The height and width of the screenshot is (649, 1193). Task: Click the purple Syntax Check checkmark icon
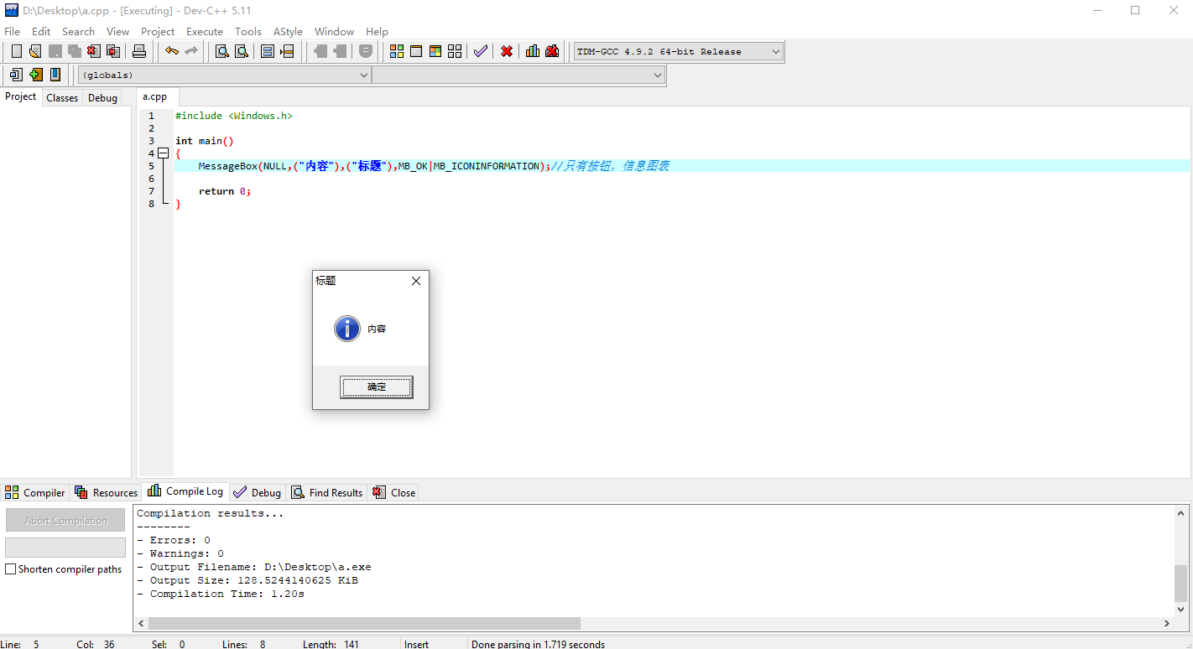pos(481,51)
